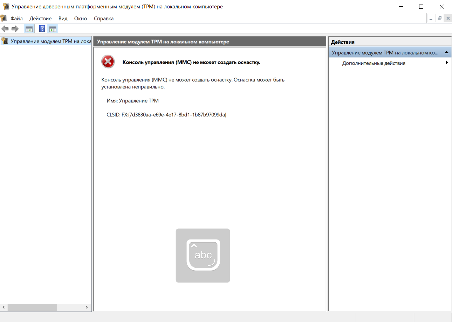Toggle the console tree pane icon
The width and height of the screenshot is (452, 322).
point(29,29)
